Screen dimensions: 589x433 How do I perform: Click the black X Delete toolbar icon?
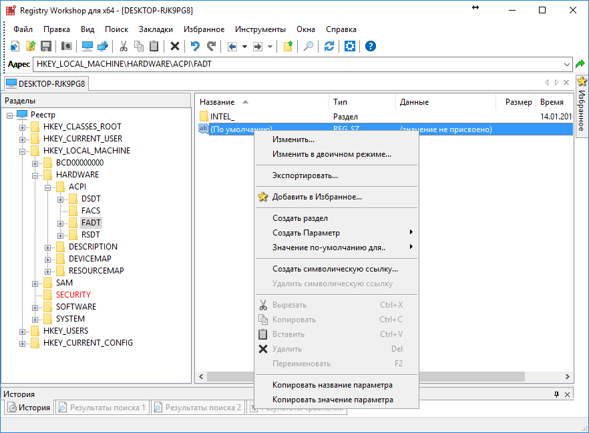click(x=175, y=46)
